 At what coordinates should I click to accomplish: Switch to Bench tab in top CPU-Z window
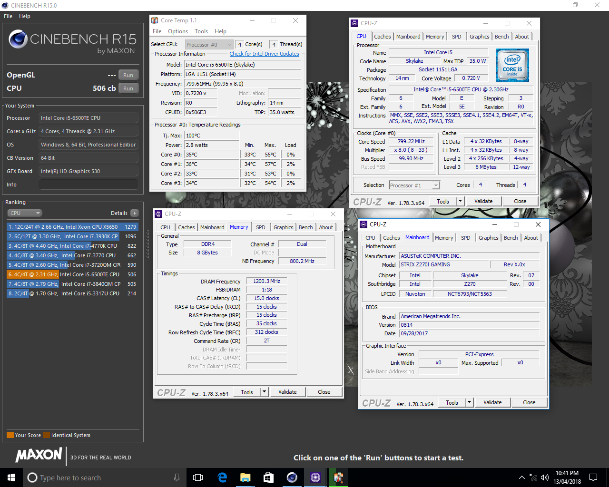tap(502, 37)
